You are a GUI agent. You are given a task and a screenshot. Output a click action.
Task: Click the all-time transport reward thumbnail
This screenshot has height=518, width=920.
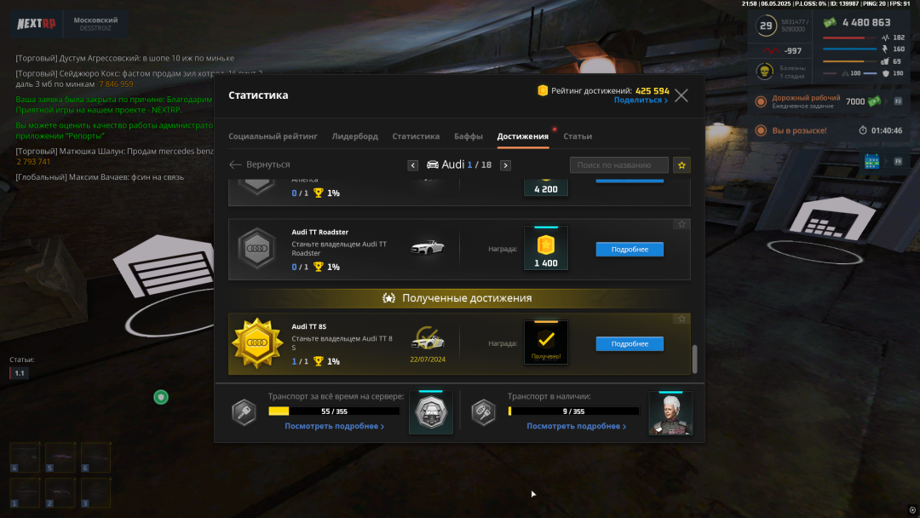tap(431, 412)
